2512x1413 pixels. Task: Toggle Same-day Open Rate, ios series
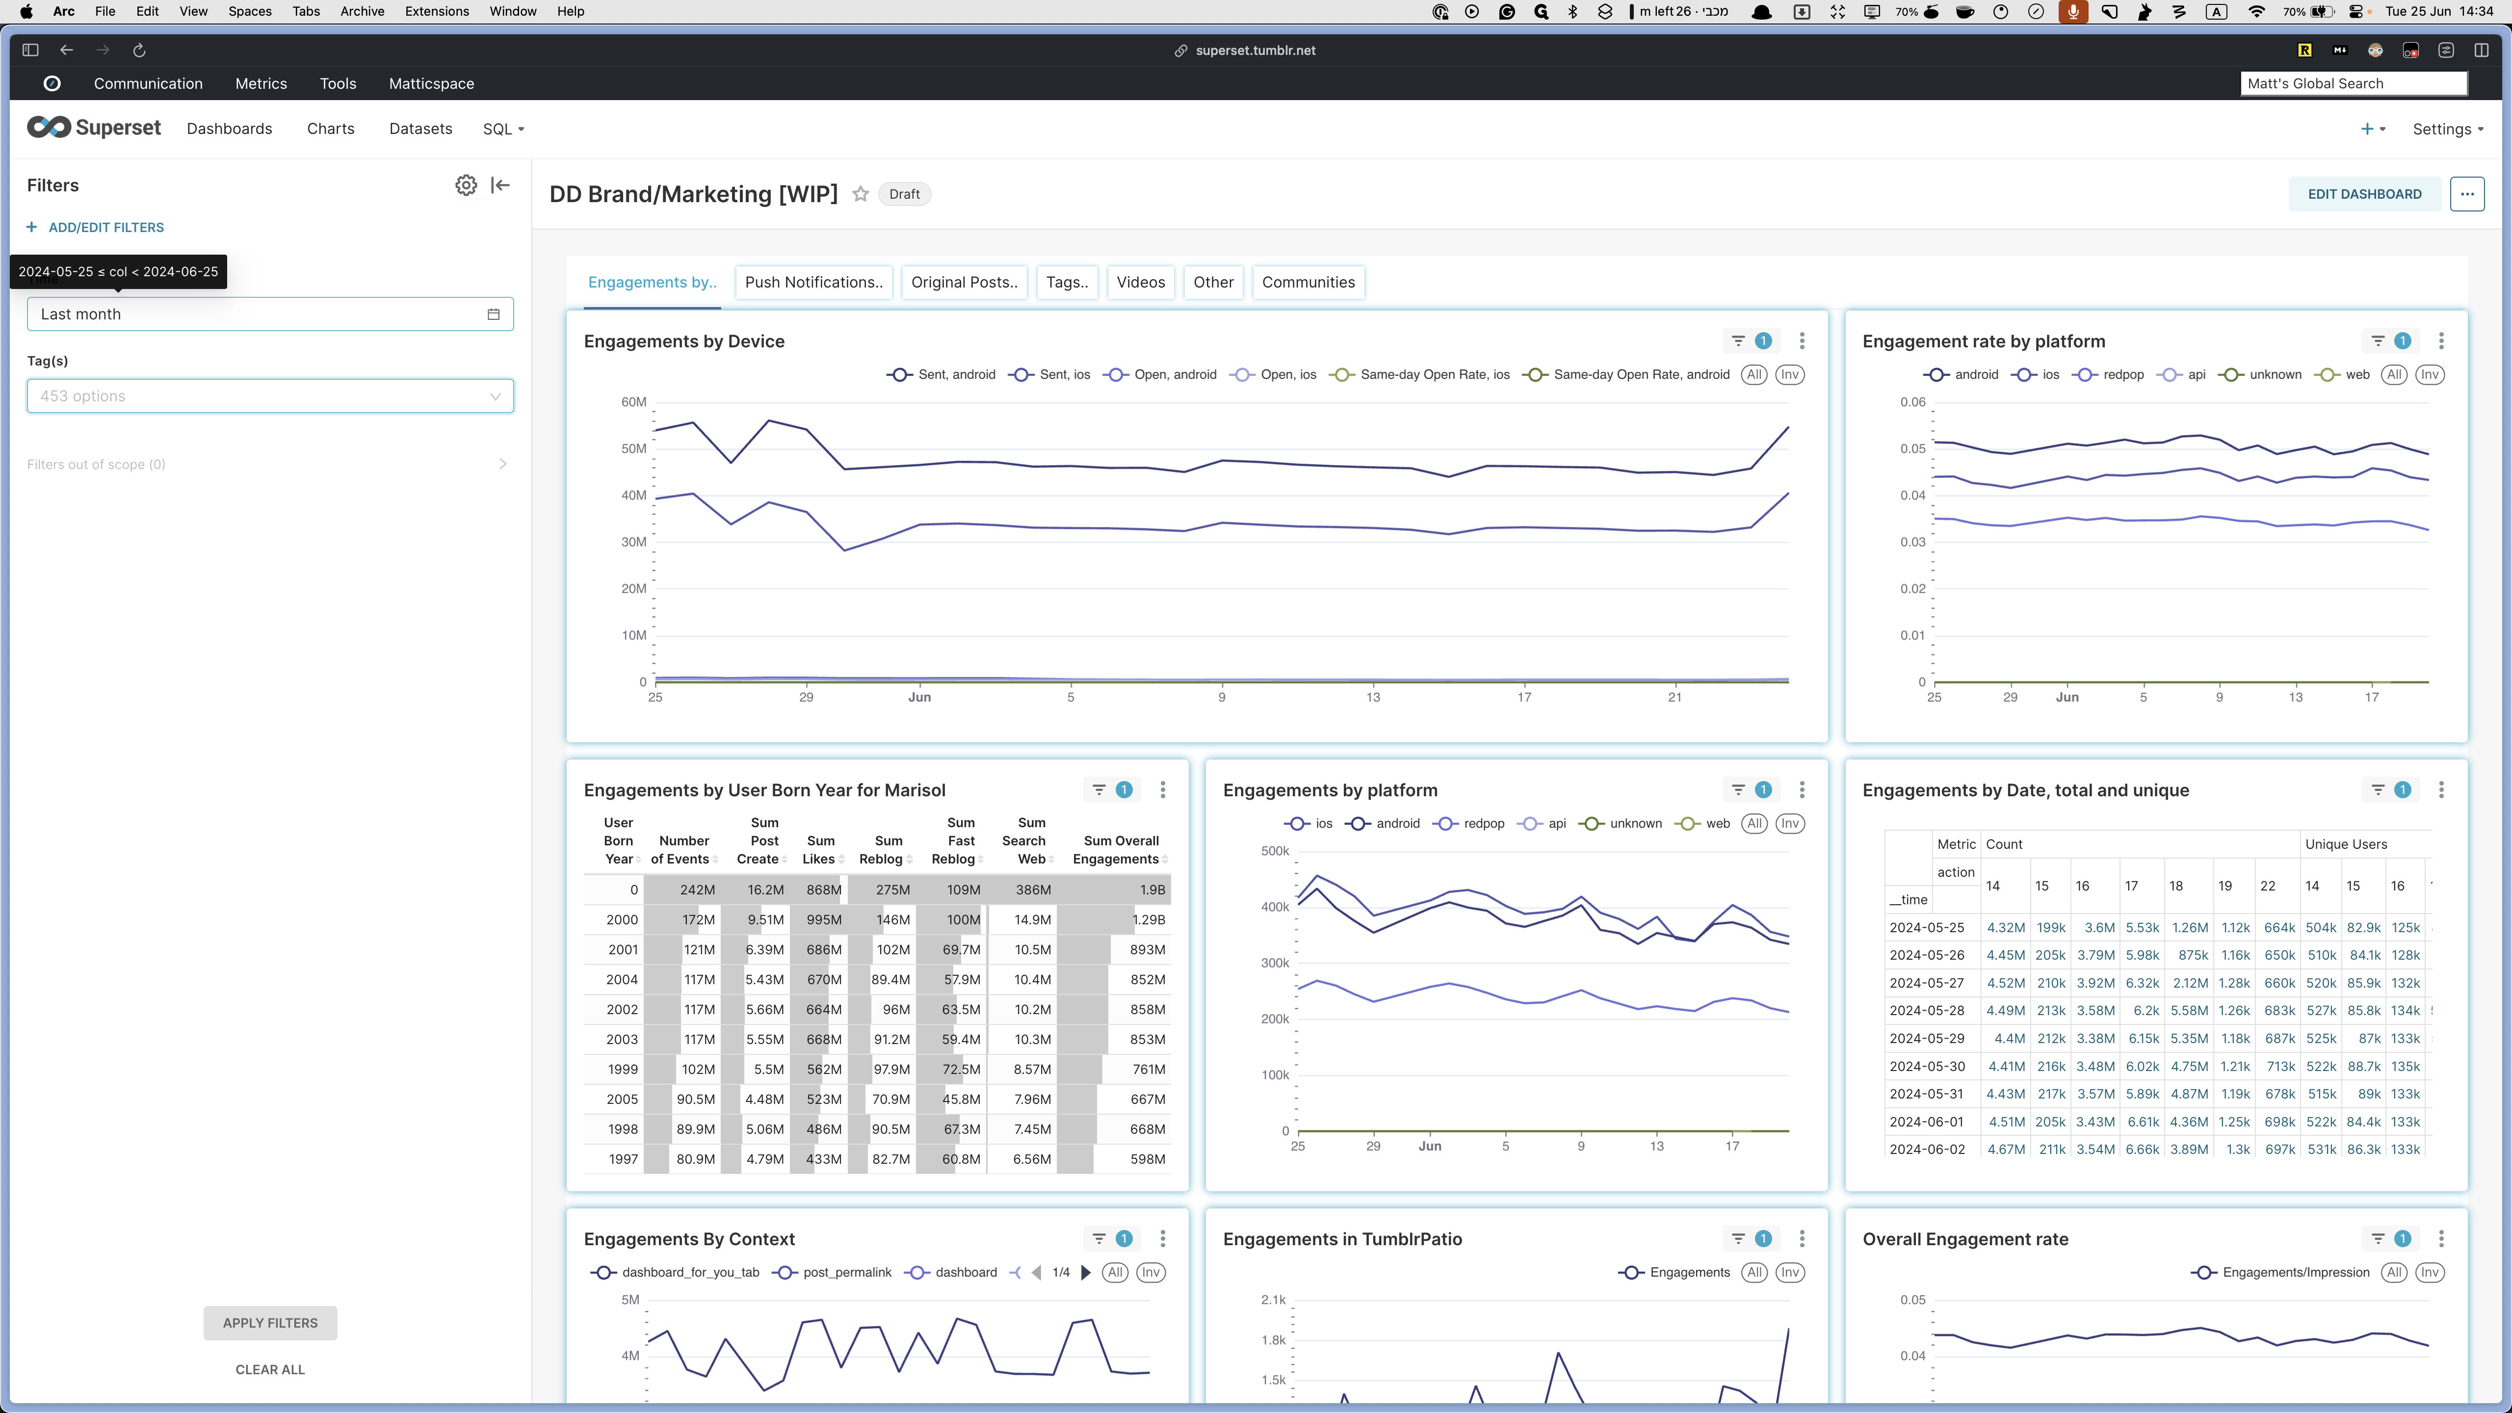pos(1420,374)
